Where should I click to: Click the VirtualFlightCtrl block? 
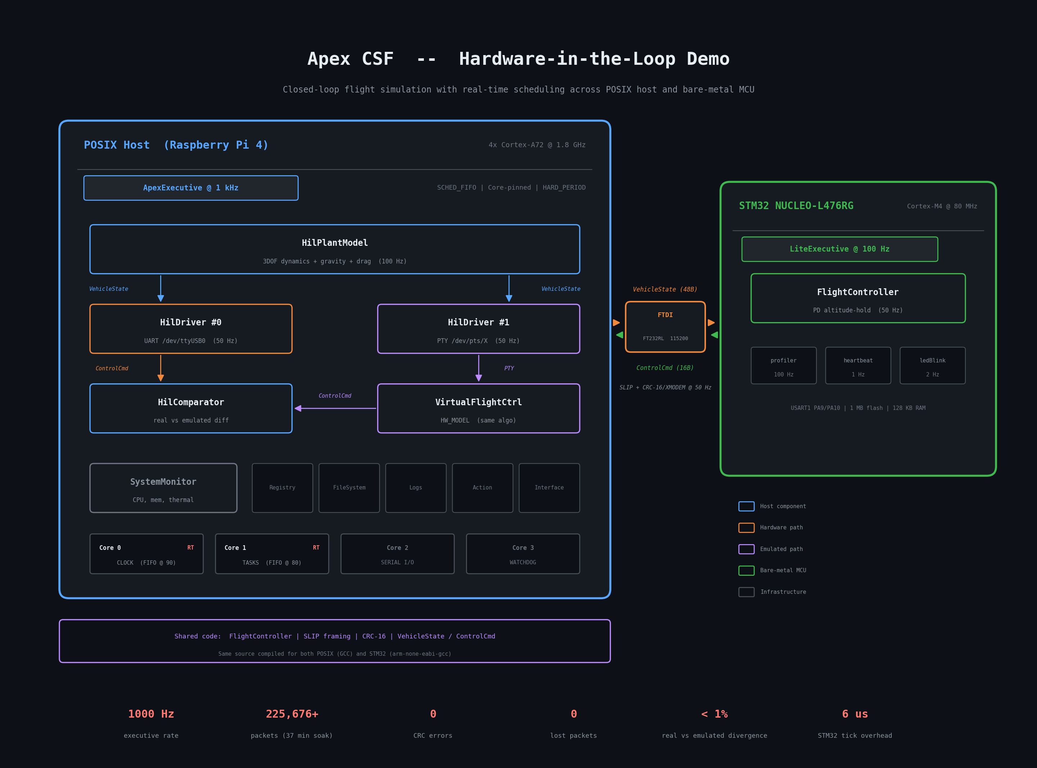[x=478, y=408]
